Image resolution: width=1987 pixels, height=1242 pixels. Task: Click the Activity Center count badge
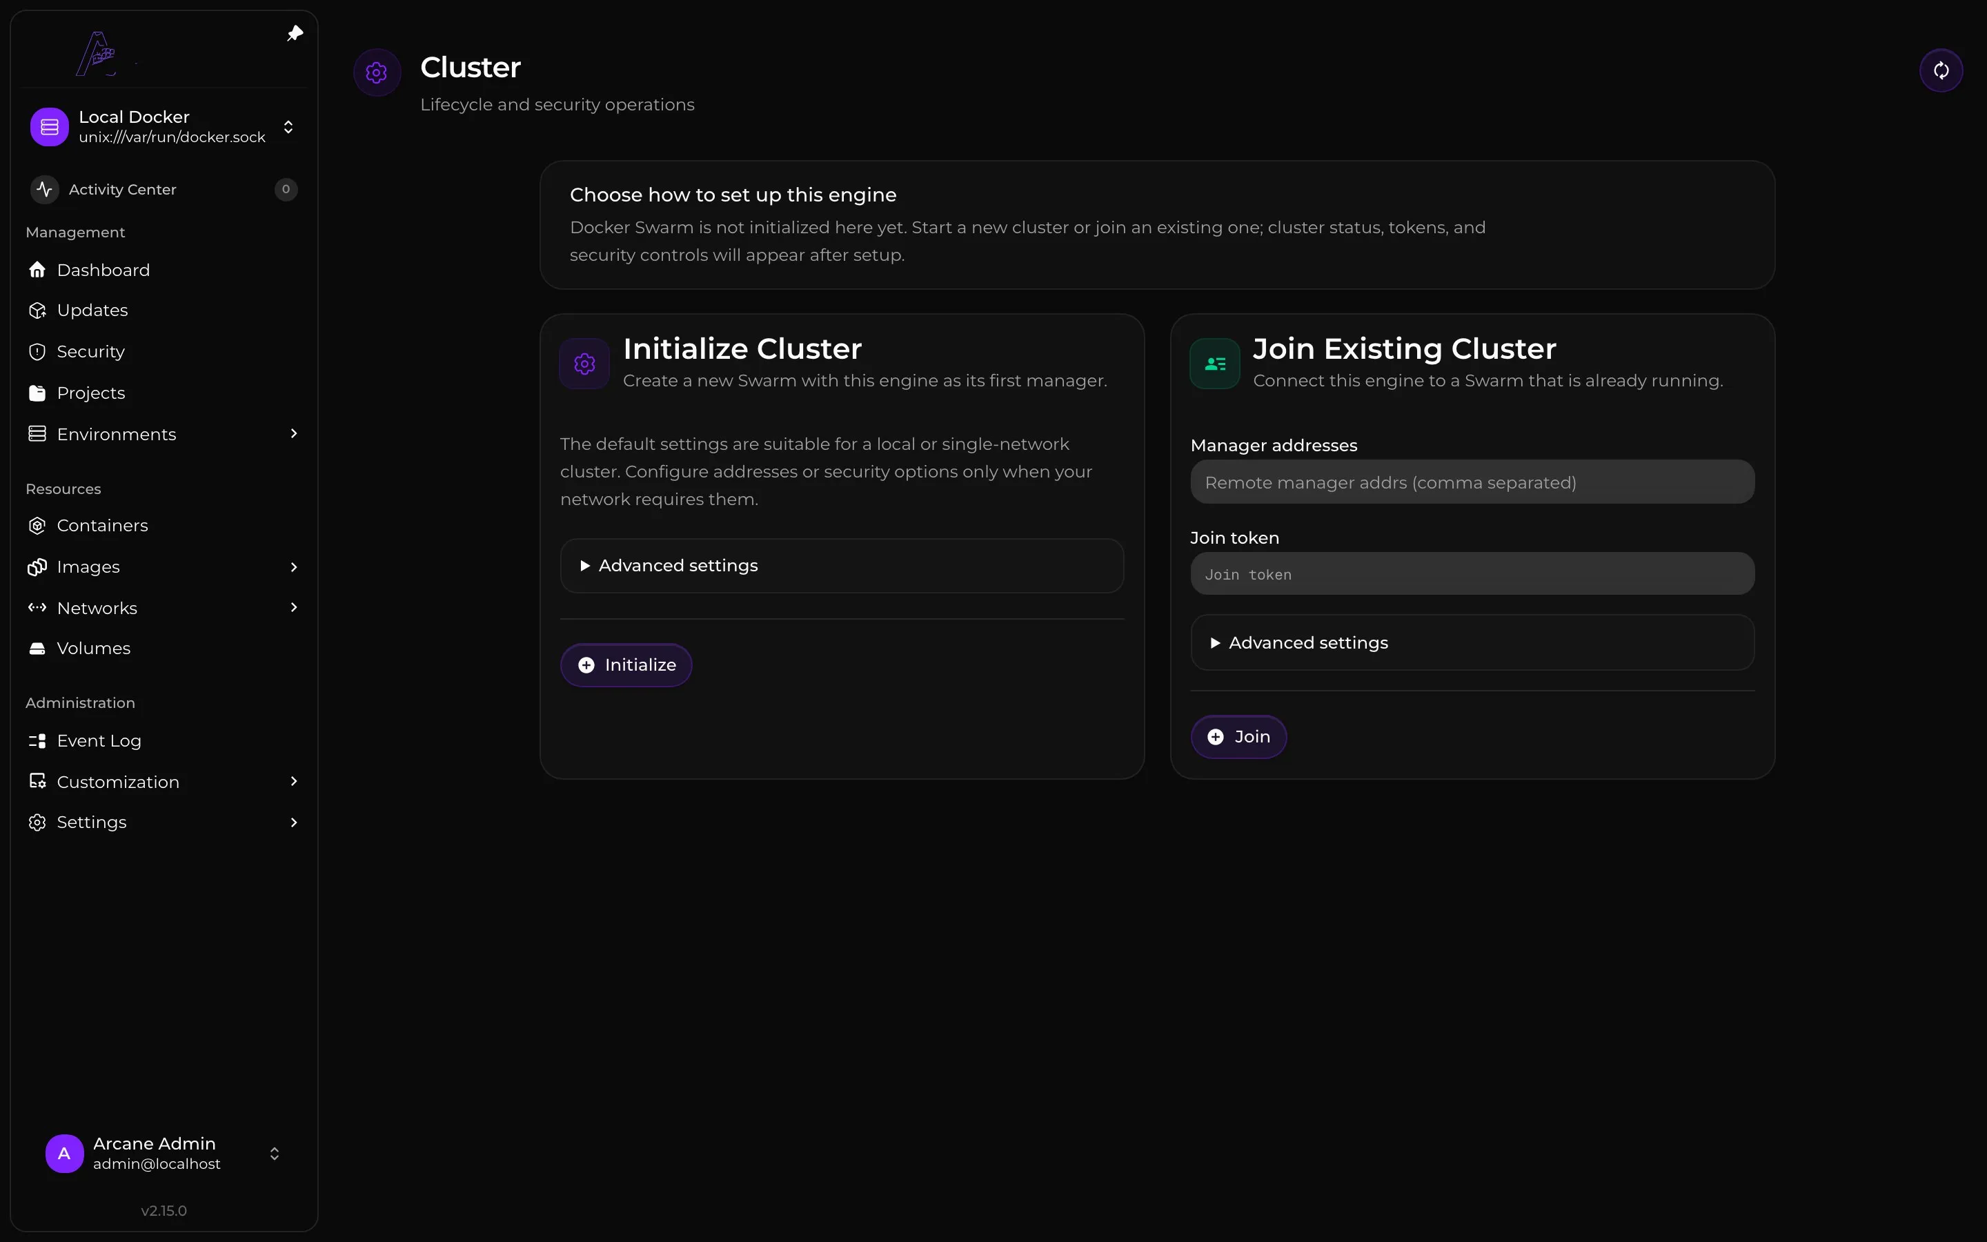point(286,189)
